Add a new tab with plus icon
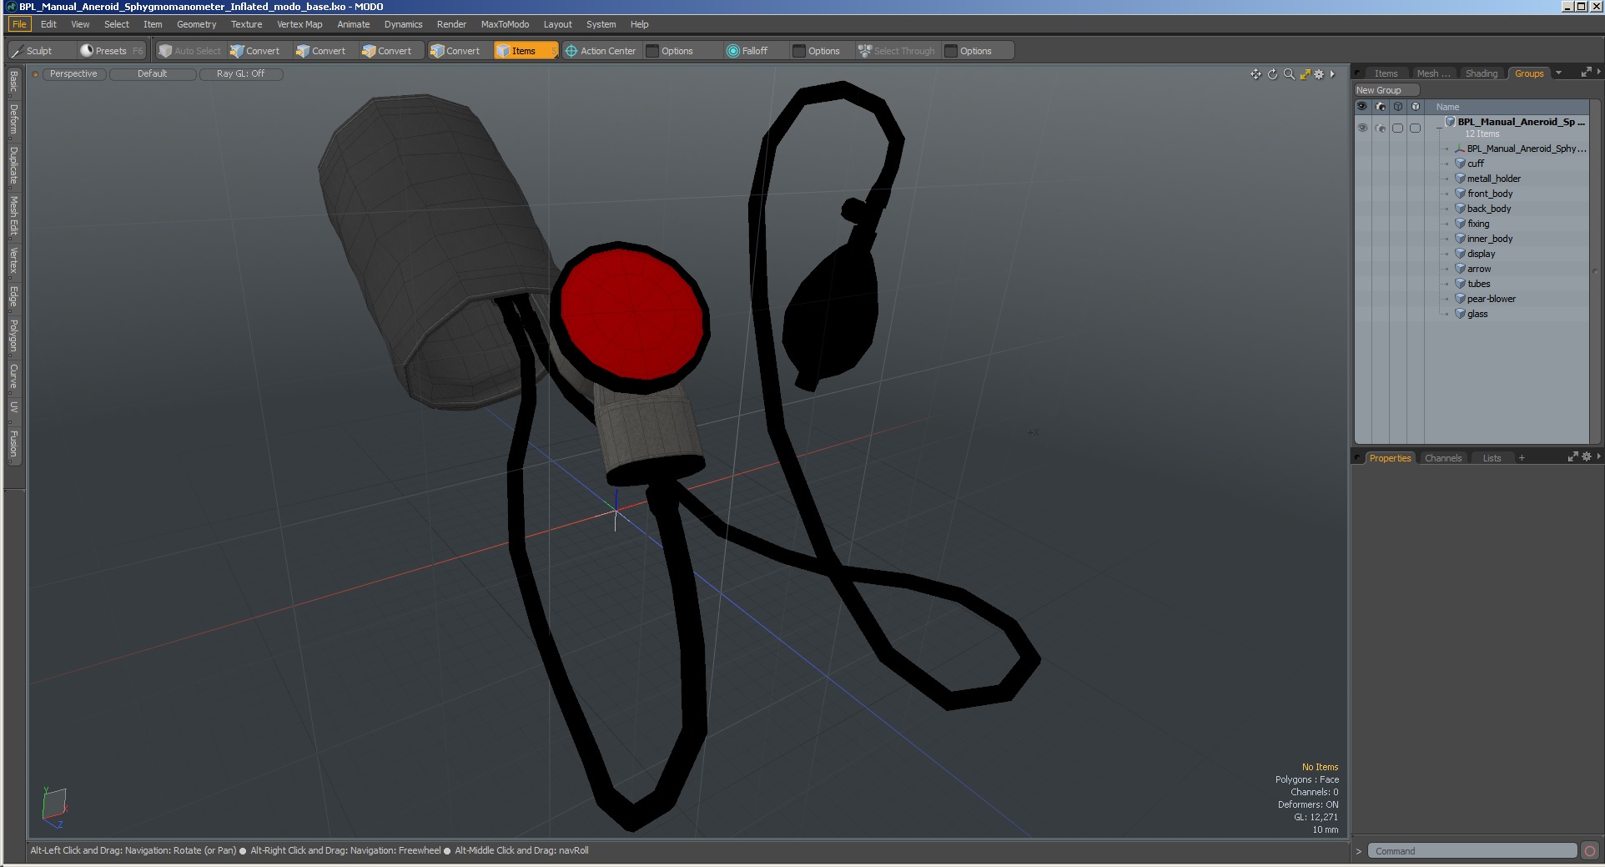1605x867 pixels. pyautogui.click(x=1522, y=458)
